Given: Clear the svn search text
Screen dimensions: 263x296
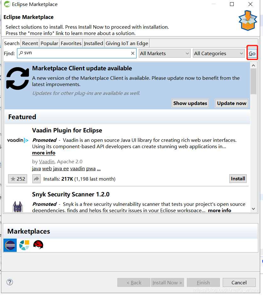Looking at the screenshot, I should point(133,53).
